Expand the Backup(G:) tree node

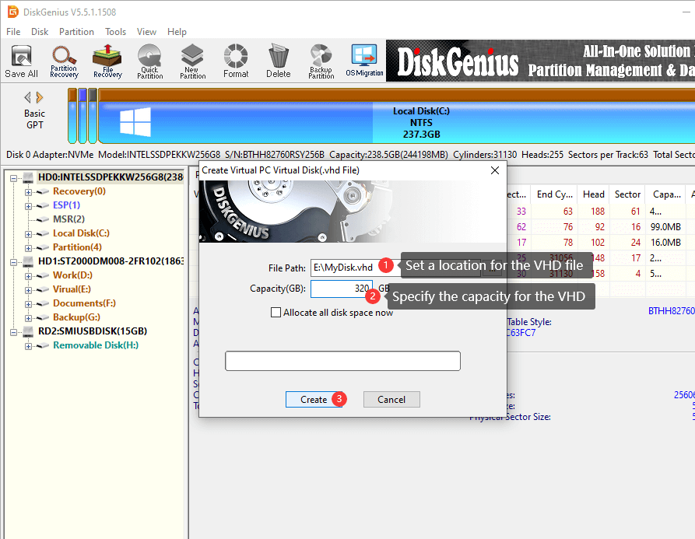28,318
